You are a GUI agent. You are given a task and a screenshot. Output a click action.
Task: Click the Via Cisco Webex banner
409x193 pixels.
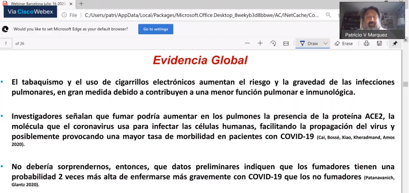tap(30, 12)
